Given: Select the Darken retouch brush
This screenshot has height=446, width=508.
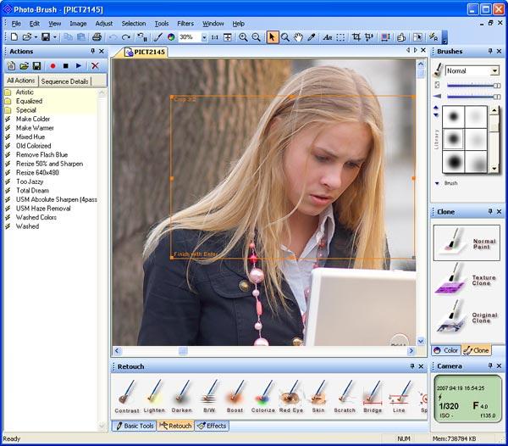Looking at the screenshot, I should 182,396.
